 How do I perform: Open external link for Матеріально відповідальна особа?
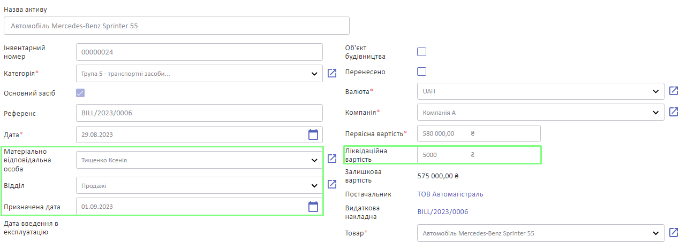(x=332, y=159)
